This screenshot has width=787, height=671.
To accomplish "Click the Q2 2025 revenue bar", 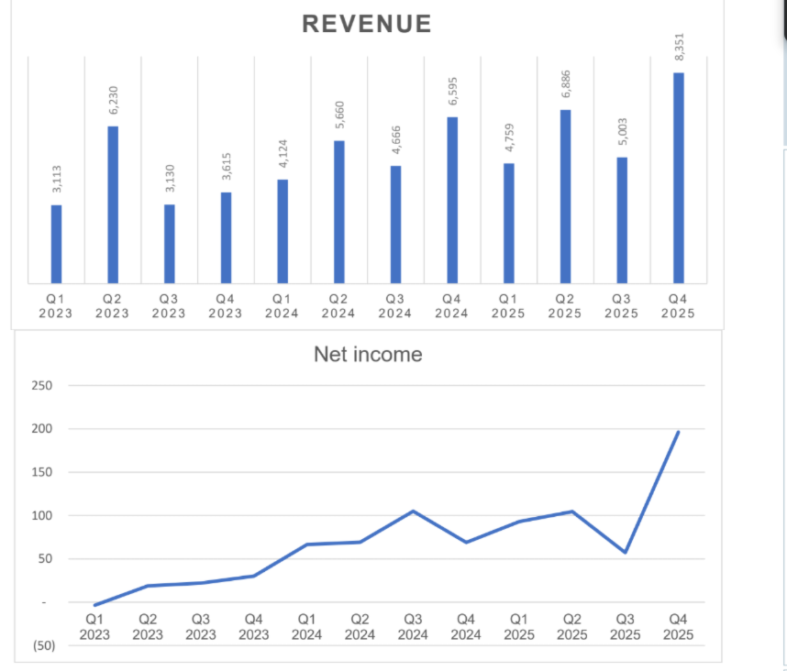I will [565, 196].
